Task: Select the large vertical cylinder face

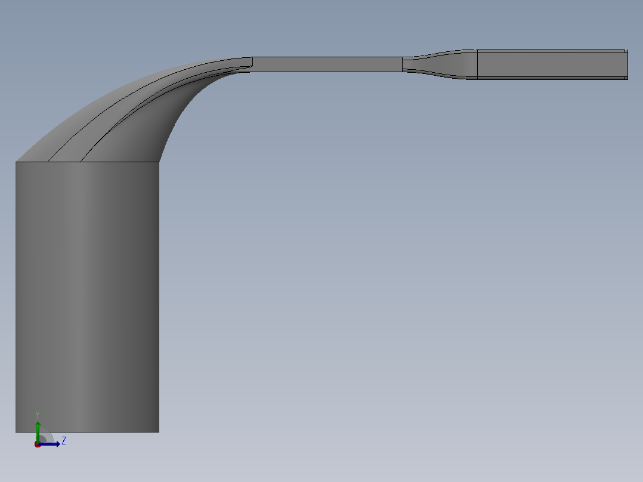Action: pos(87,296)
